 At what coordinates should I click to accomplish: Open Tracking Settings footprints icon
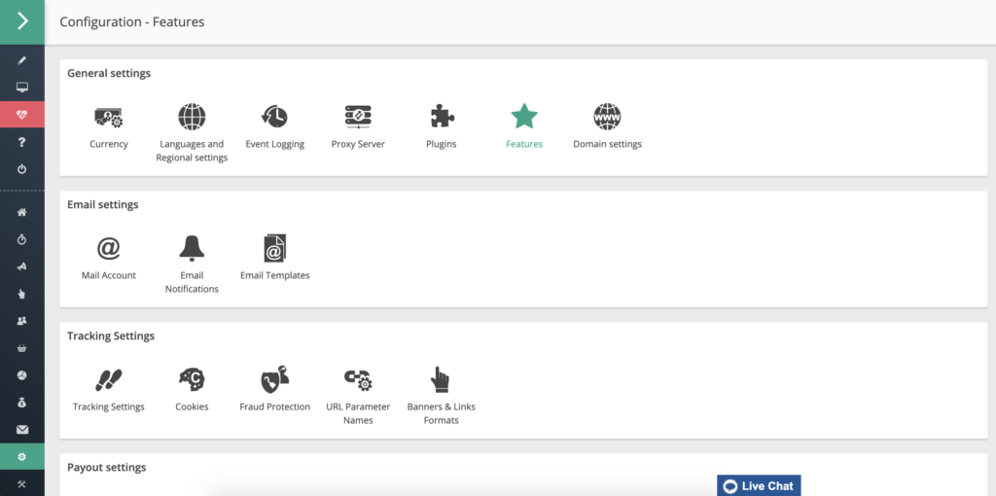(109, 380)
